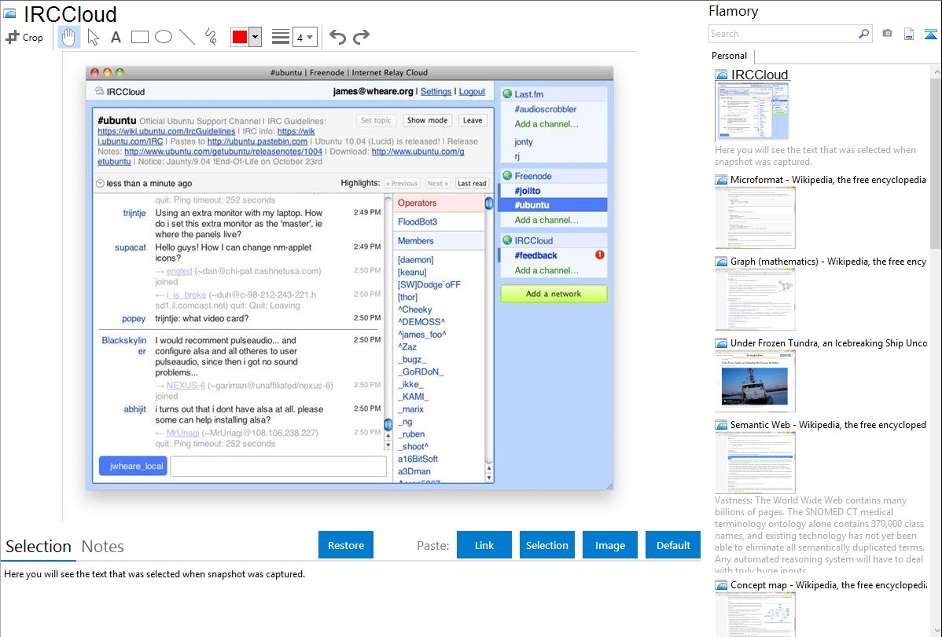Viewport: 942px width, 637px height.
Task: Select the freehand scribble tool
Action: (211, 37)
